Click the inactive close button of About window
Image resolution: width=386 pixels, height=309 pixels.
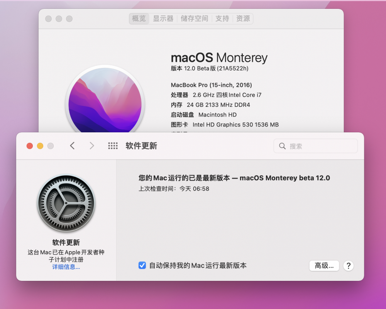pos(49,19)
